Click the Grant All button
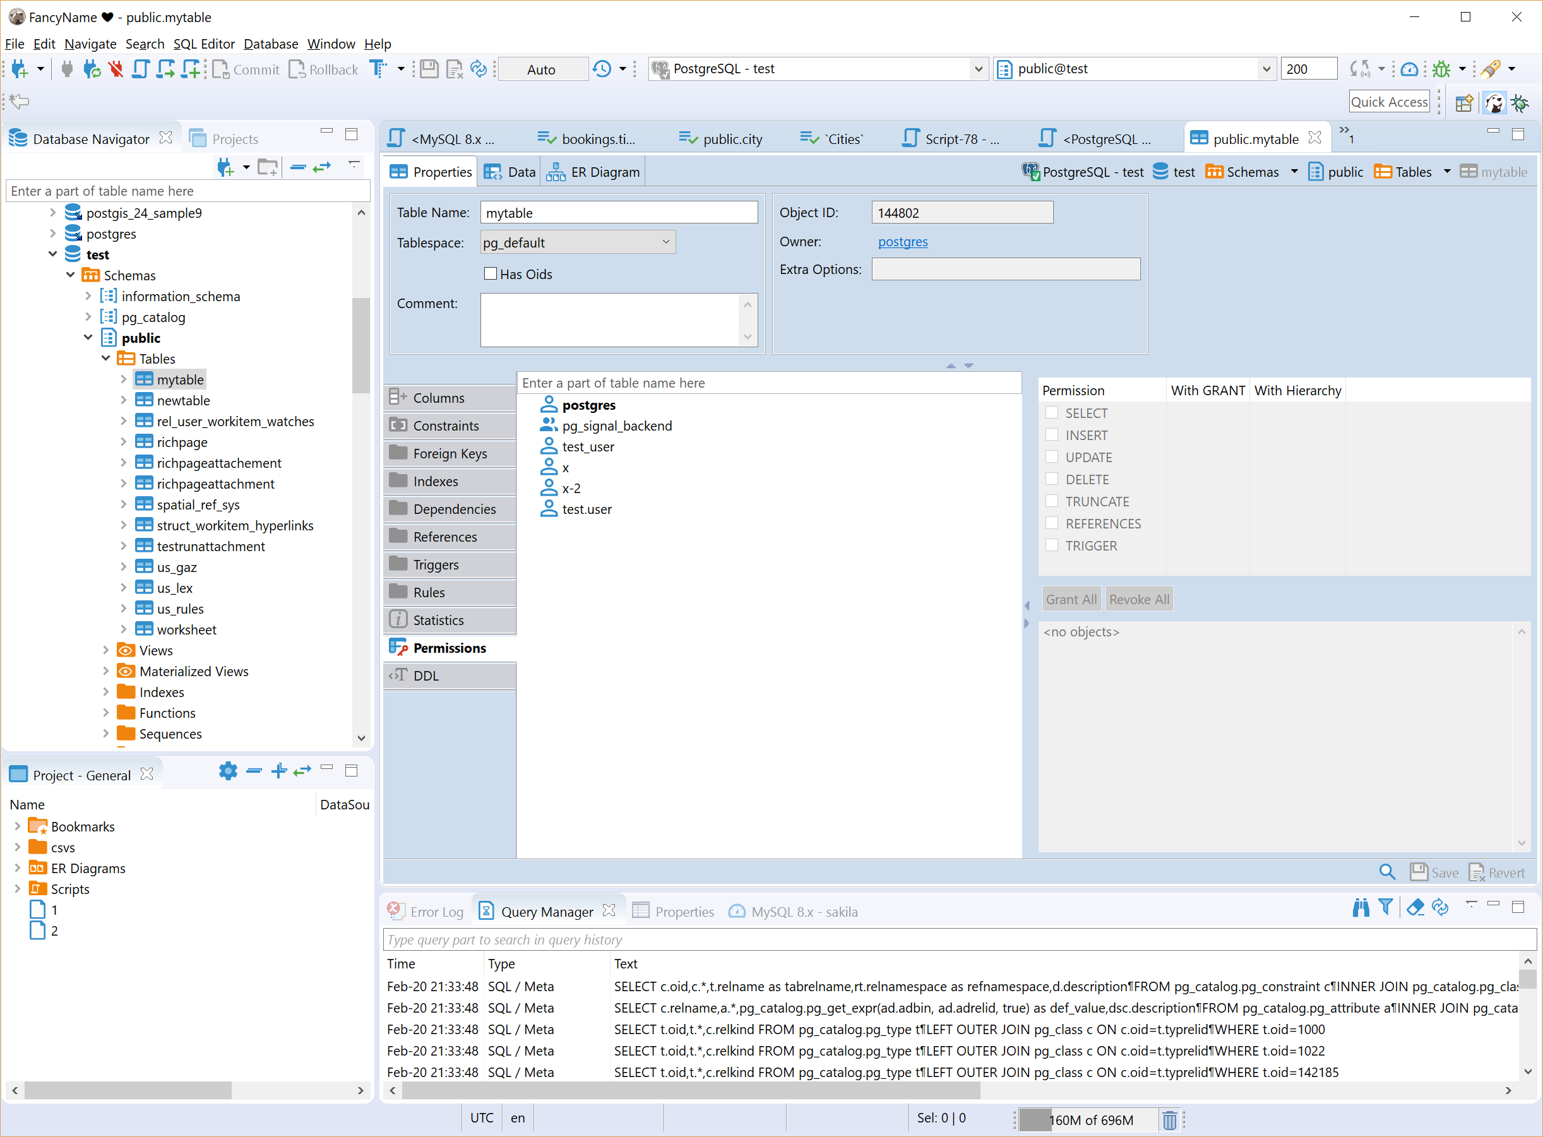 (x=1071, y=598)
